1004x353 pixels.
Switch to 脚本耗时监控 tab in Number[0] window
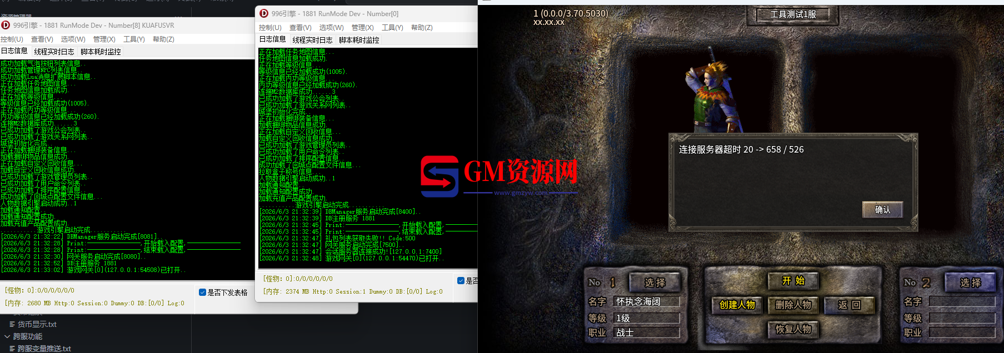click(x=359, y=40)
